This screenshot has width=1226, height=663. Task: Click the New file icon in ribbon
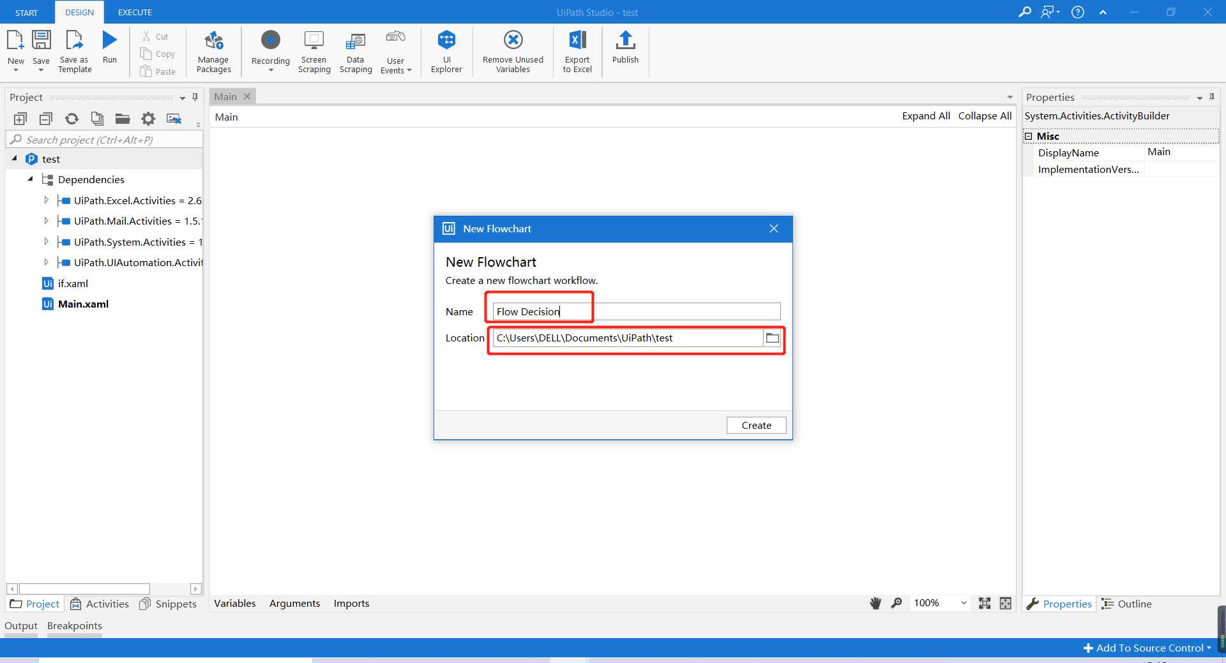tap(15, 41)
